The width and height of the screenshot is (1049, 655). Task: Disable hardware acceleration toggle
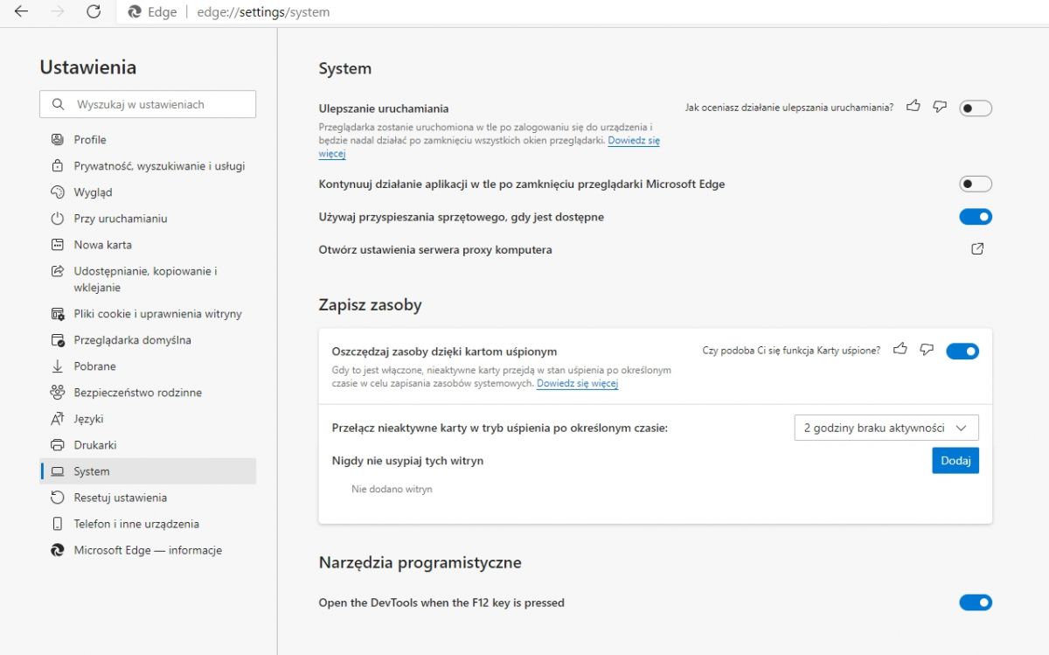pyautogui.click(x=976, y=217)
